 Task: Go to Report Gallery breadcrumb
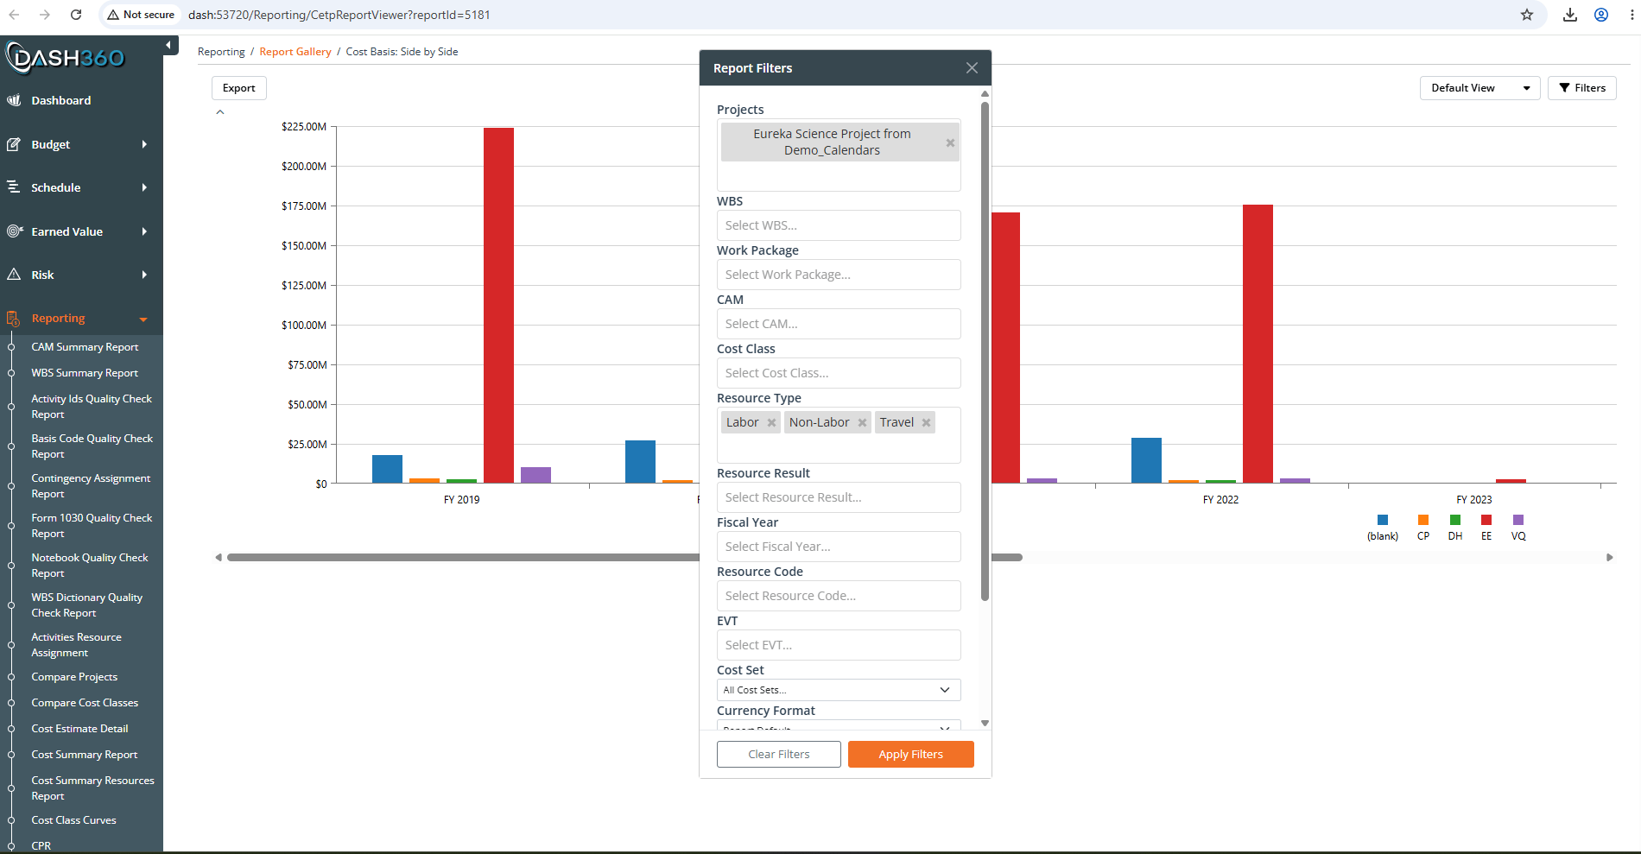point(295,52)
